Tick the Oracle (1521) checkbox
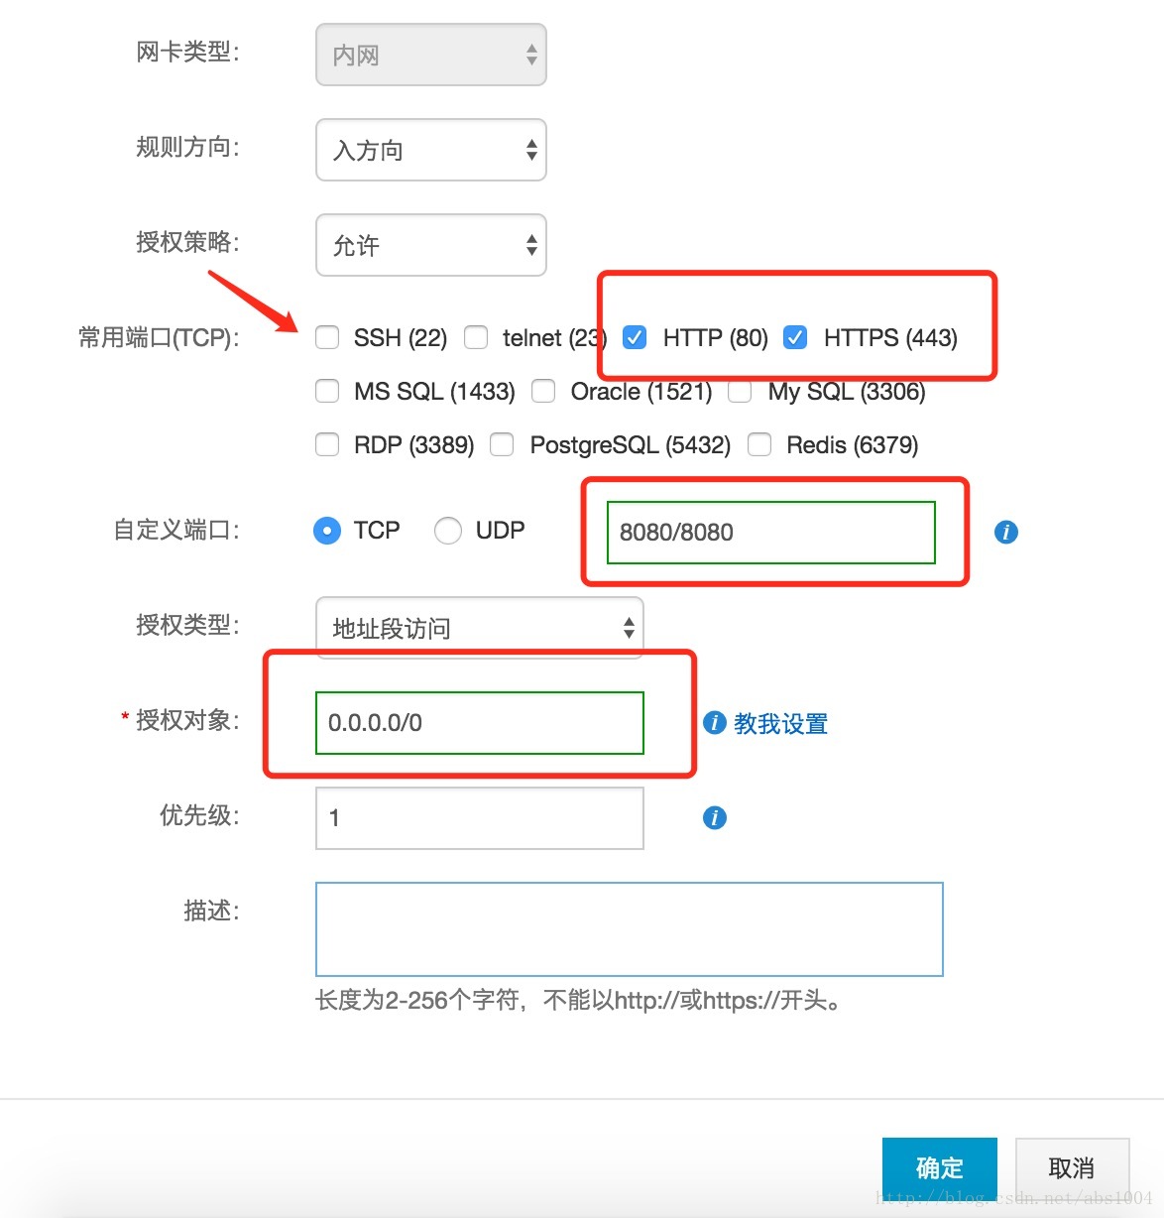 (543, 392)
